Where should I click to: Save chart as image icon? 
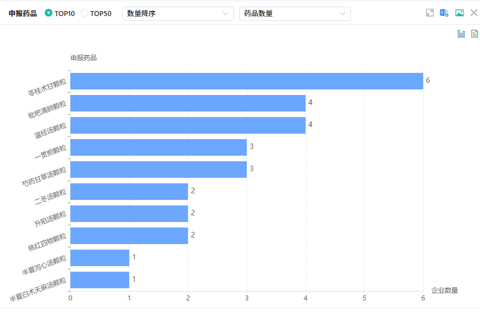[459, 13]
